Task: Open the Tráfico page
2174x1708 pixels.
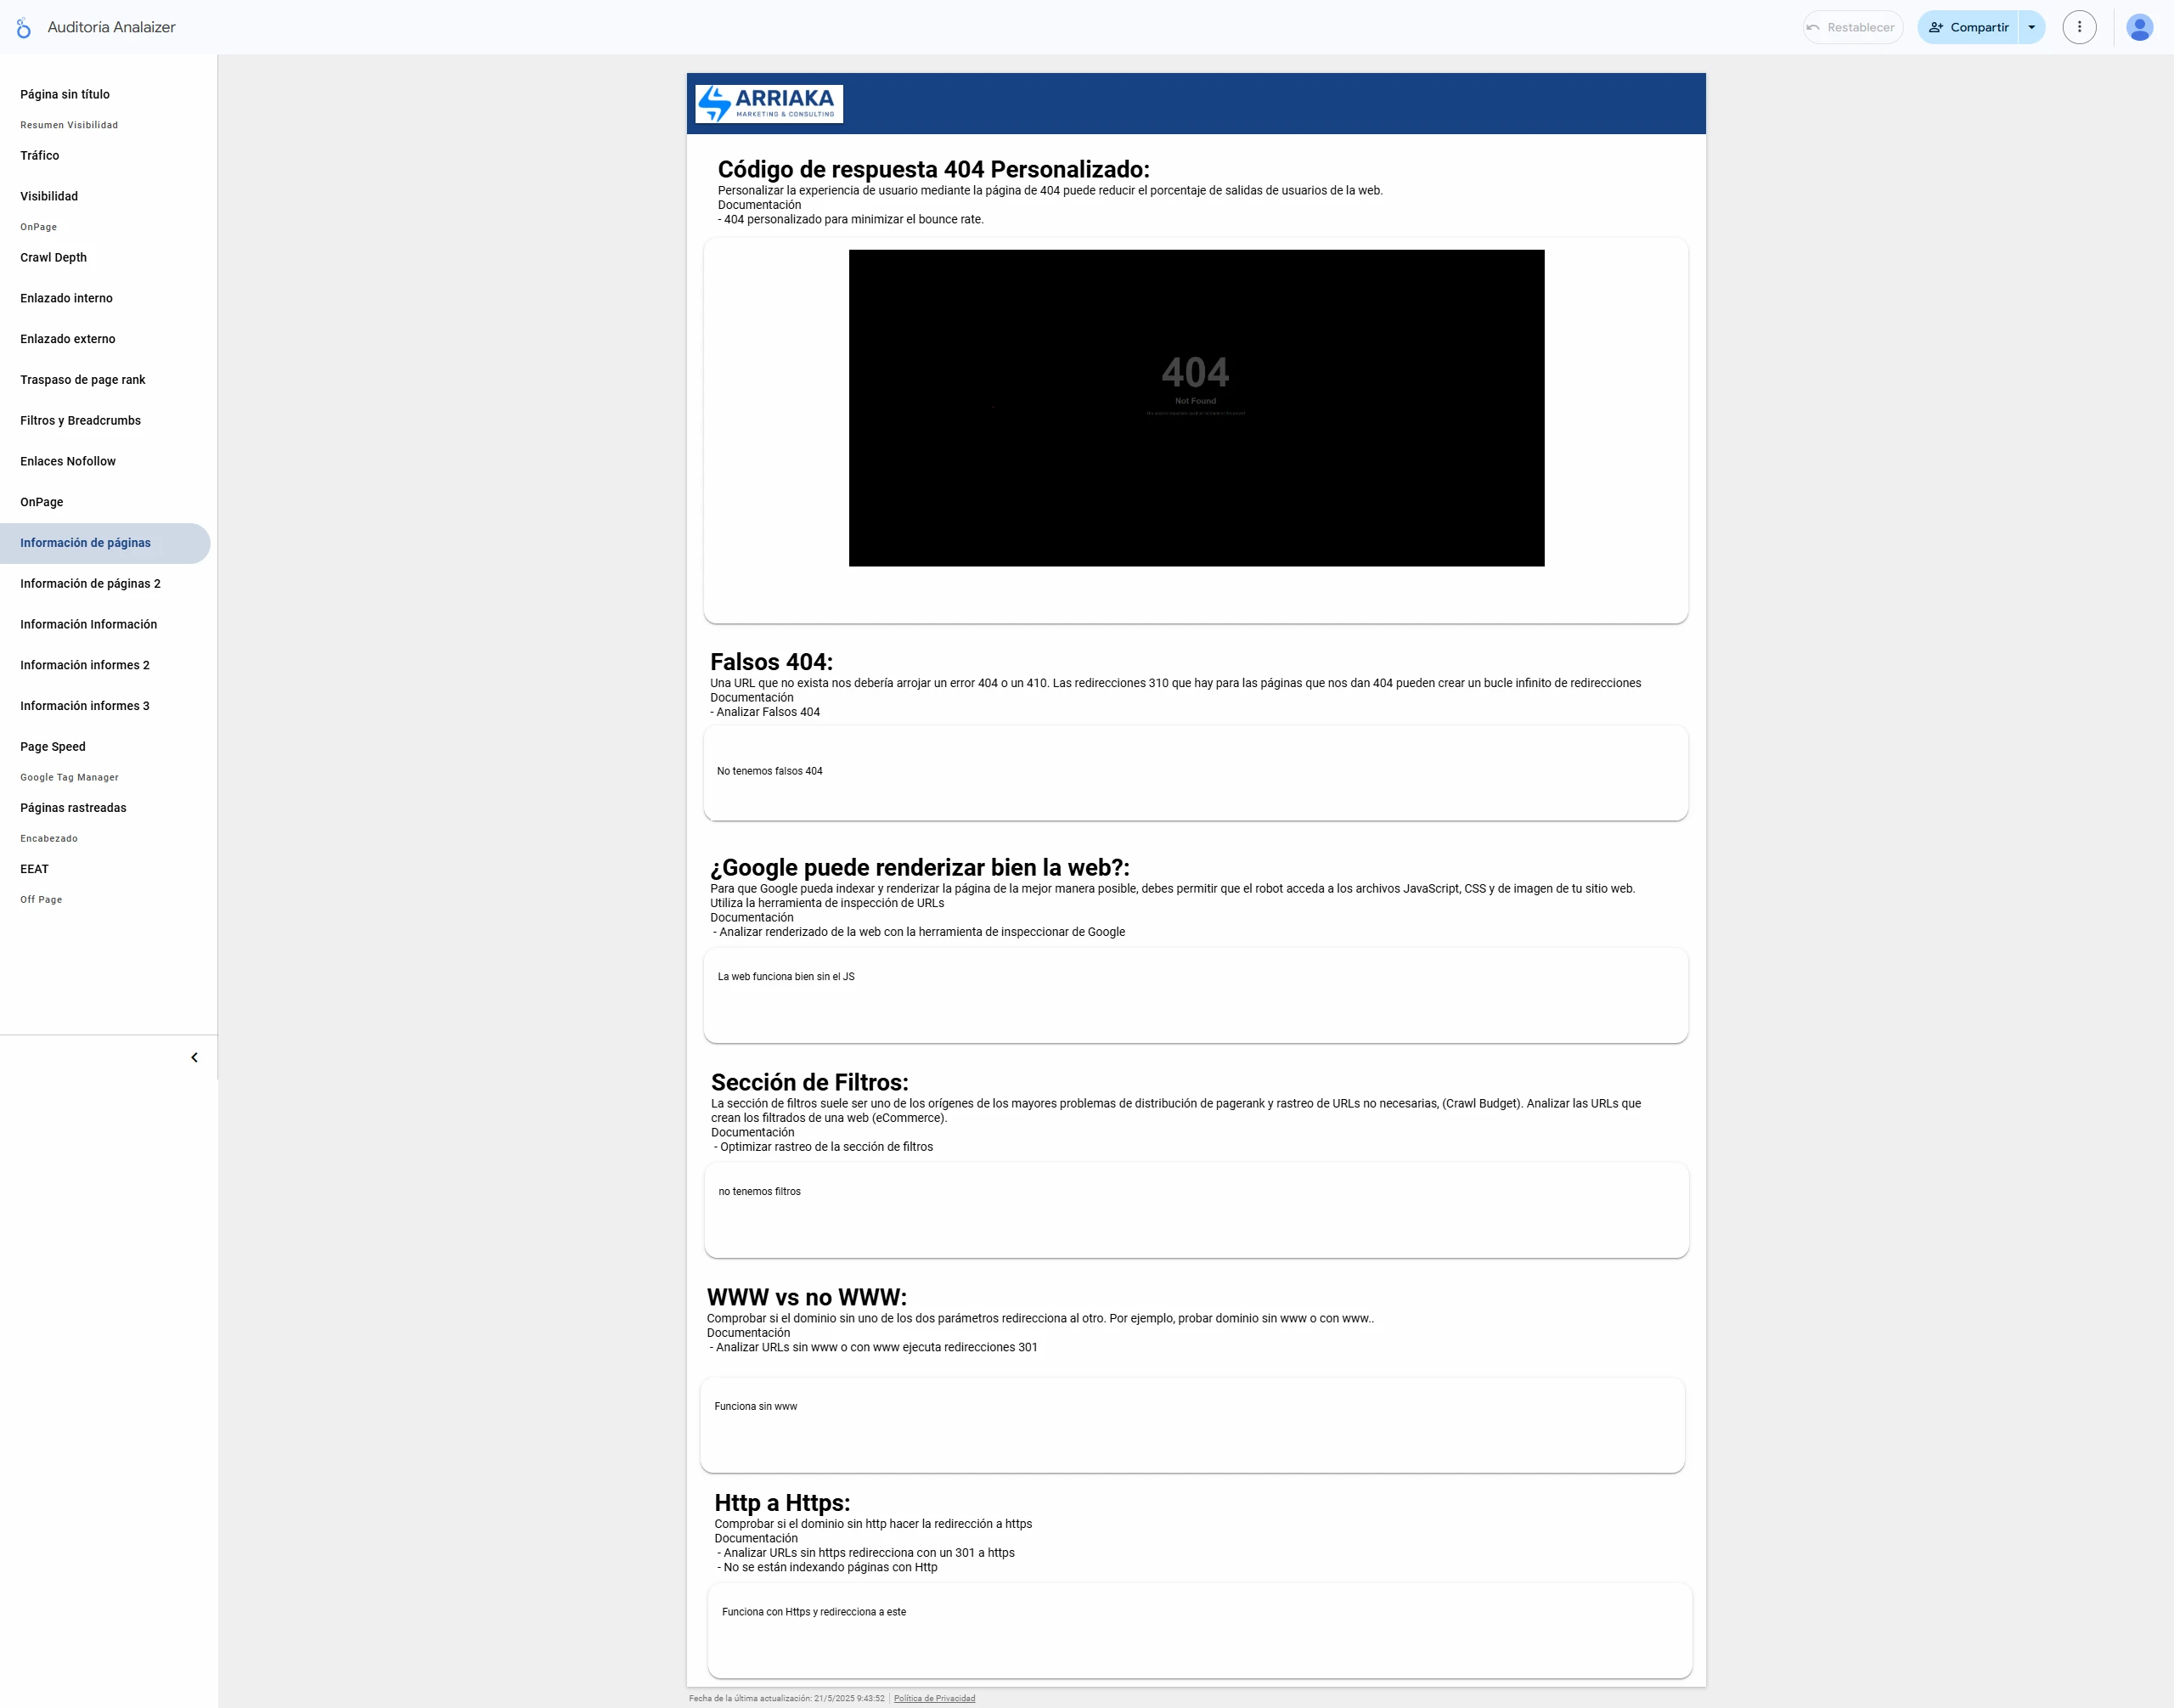Action: click(x=40, y=156)
